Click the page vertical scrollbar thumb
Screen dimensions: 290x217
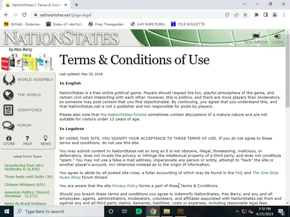pos(287,70)
